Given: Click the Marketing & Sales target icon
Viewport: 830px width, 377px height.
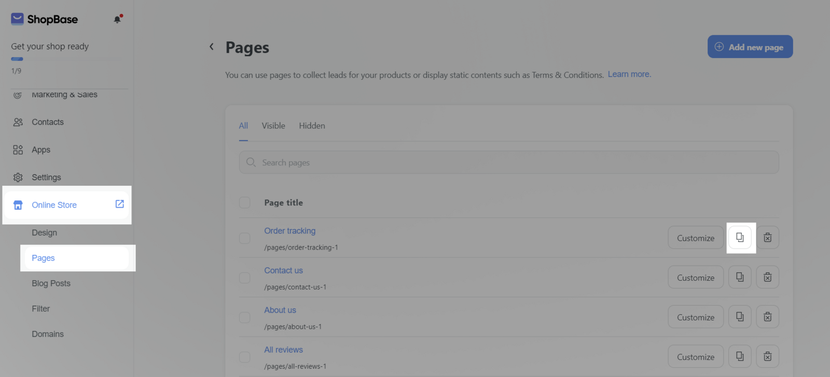Looking at the screenshot, I should click(18, 95).
